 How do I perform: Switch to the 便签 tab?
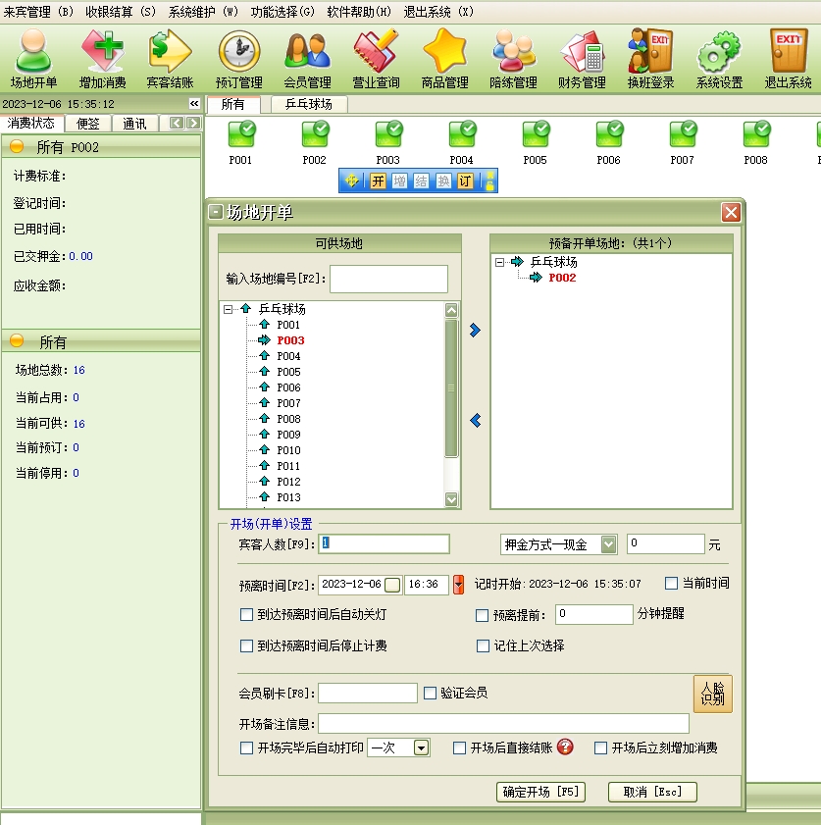pyautogui.click(x=88, y=124)
